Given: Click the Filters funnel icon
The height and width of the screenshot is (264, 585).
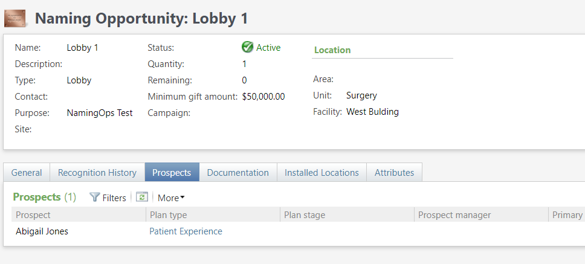Looking at the screenshot, I should point(94,198).
